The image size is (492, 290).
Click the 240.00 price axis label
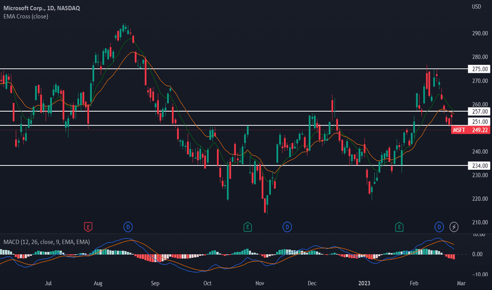click(480, 151)
